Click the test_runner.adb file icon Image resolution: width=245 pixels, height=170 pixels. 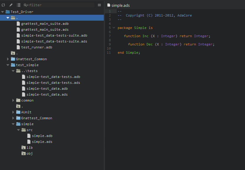pyautogui.click(x=18, y=47)
